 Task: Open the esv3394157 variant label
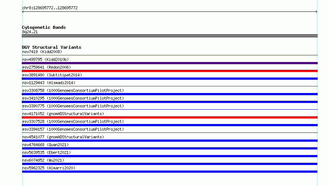73,129
